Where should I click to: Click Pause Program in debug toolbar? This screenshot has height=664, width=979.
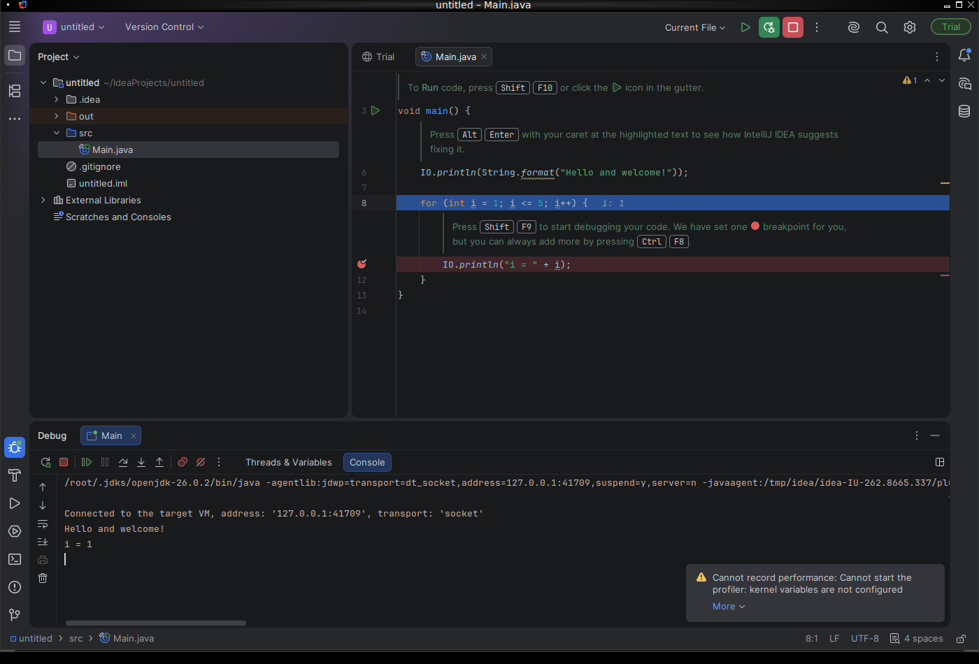pyautogui.click(x=105, y=462)
